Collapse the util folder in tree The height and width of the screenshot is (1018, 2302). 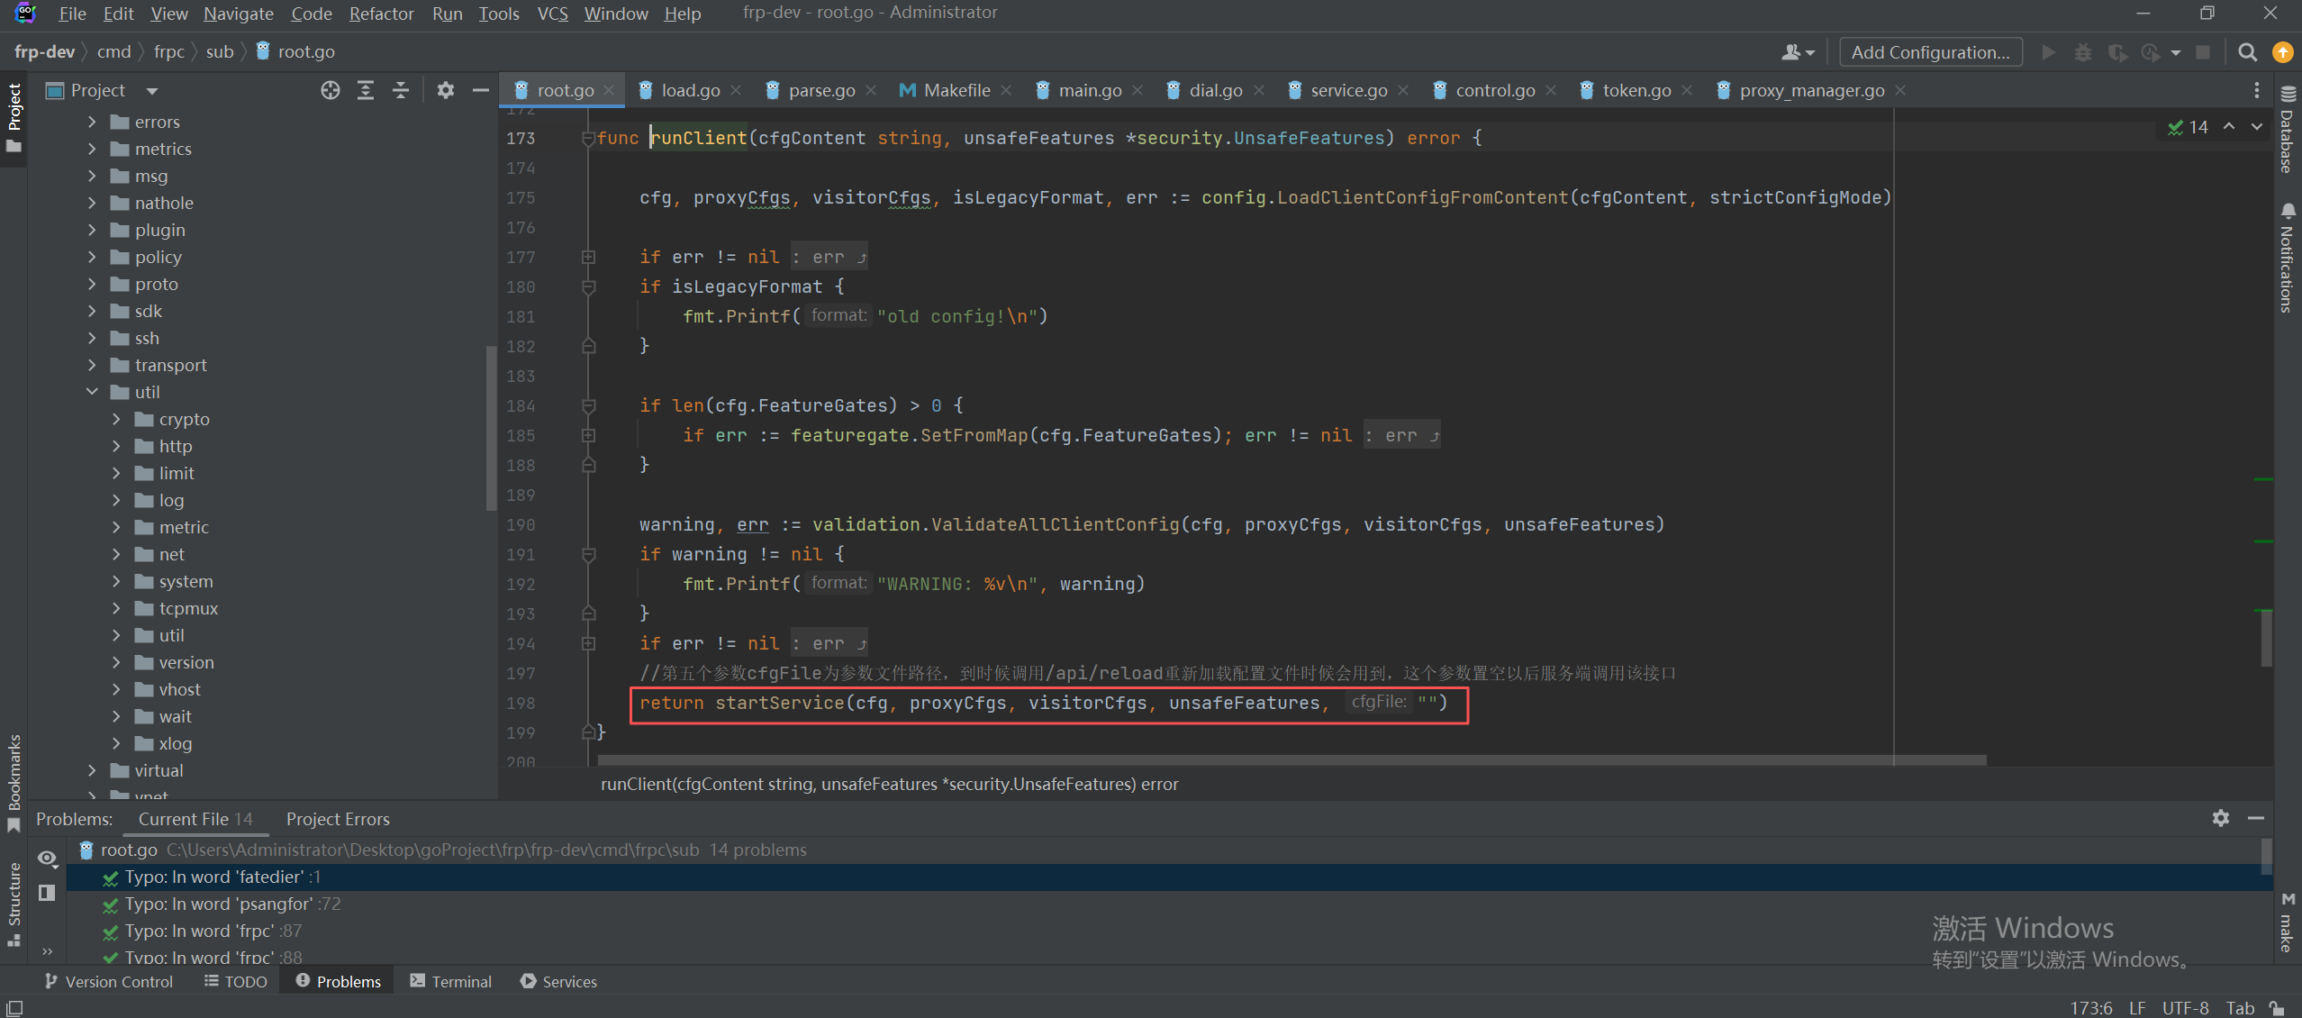tap(92, 392)
